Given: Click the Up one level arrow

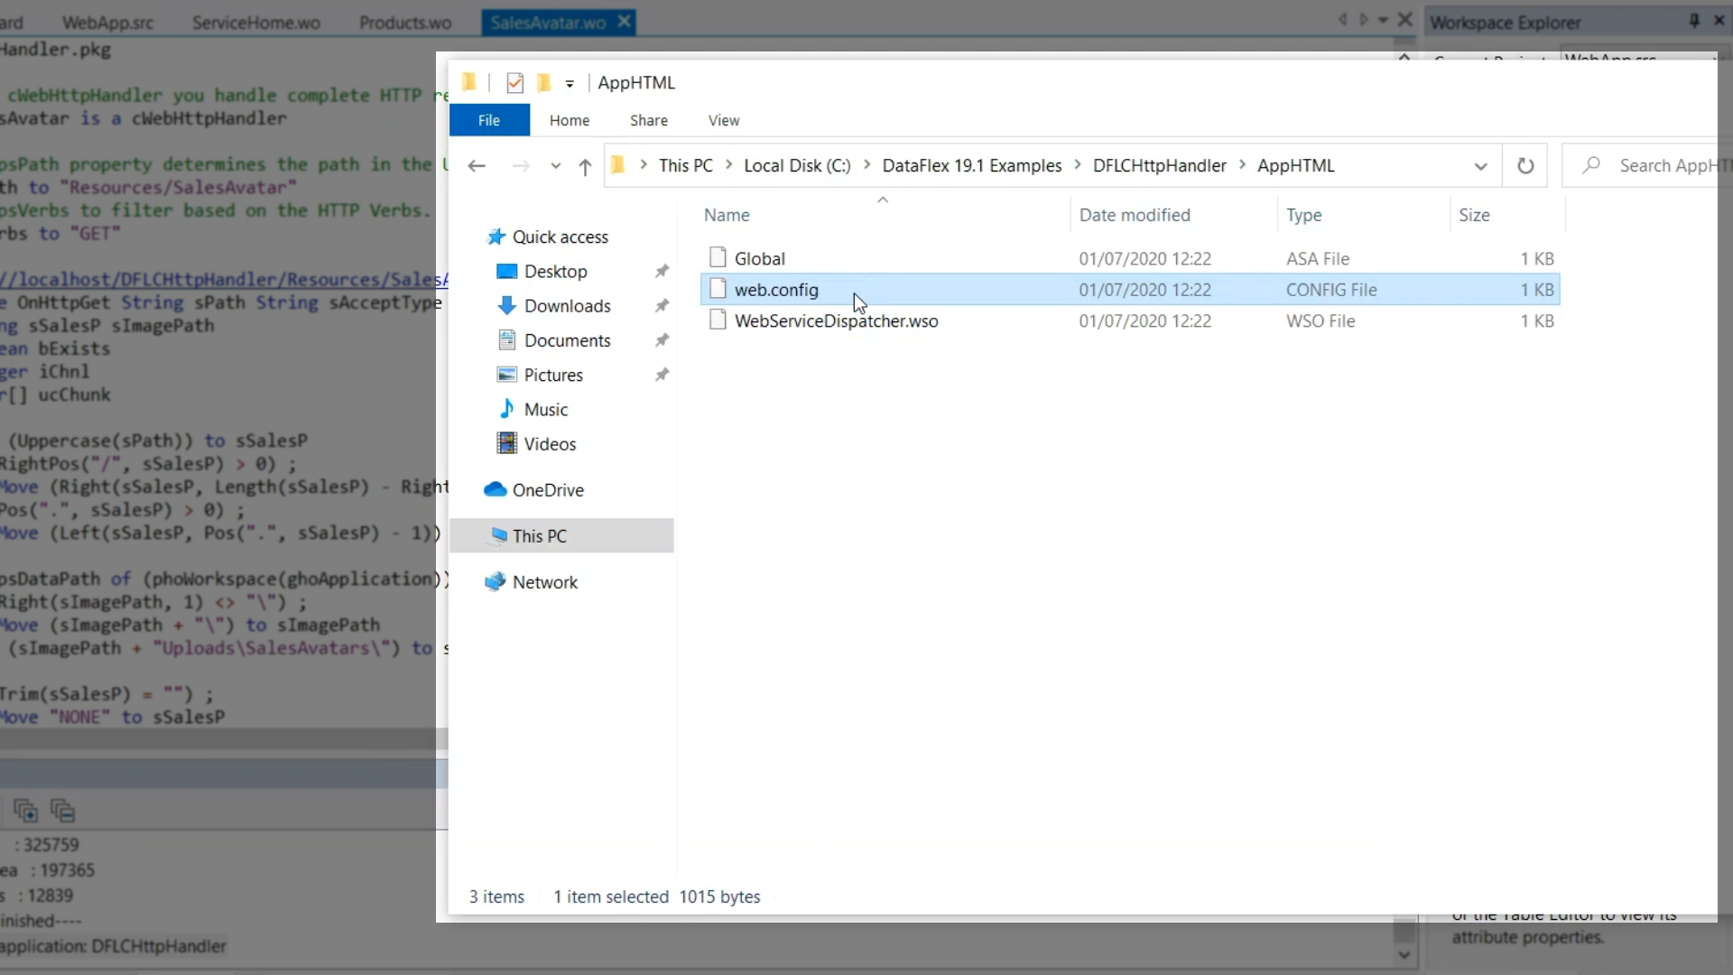Looking at the screenshot, I should 585,166.
